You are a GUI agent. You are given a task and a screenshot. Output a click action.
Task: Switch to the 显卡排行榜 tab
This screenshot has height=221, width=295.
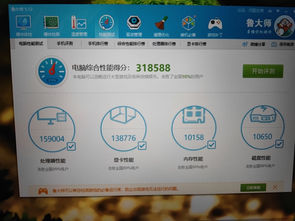(197, 44)
